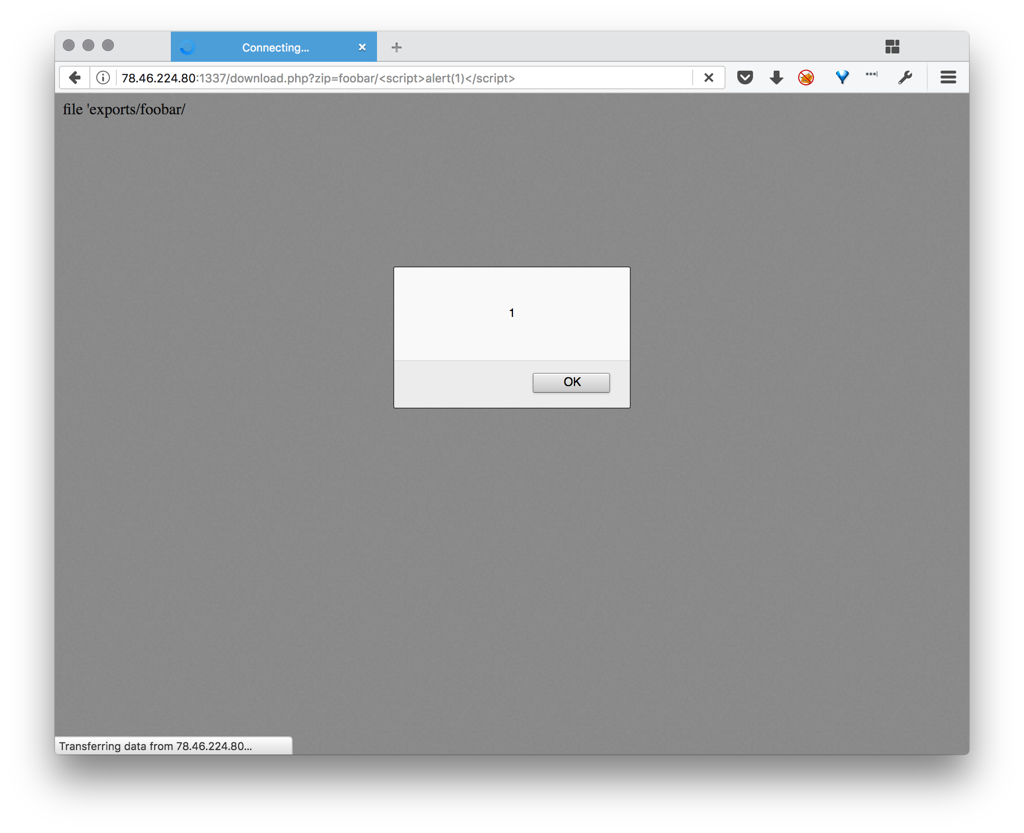Show site information via the info icon
The image size is (1024, 833).
coord(103,78)
